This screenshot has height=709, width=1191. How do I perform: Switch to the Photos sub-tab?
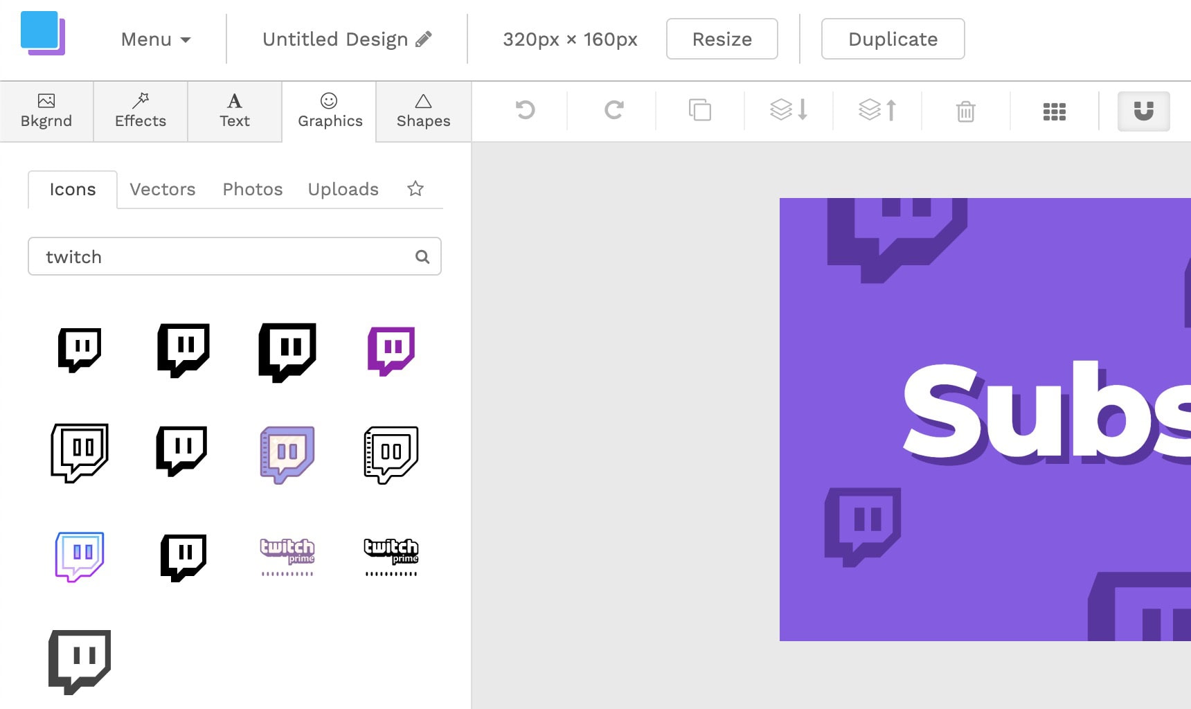click(x=253, y=189)
